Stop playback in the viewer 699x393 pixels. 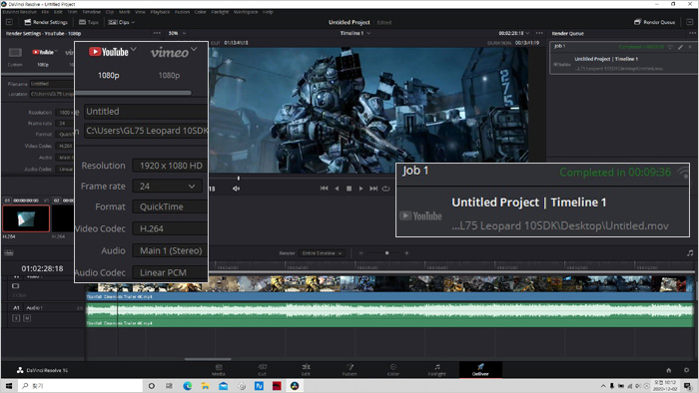click(349, 189)
